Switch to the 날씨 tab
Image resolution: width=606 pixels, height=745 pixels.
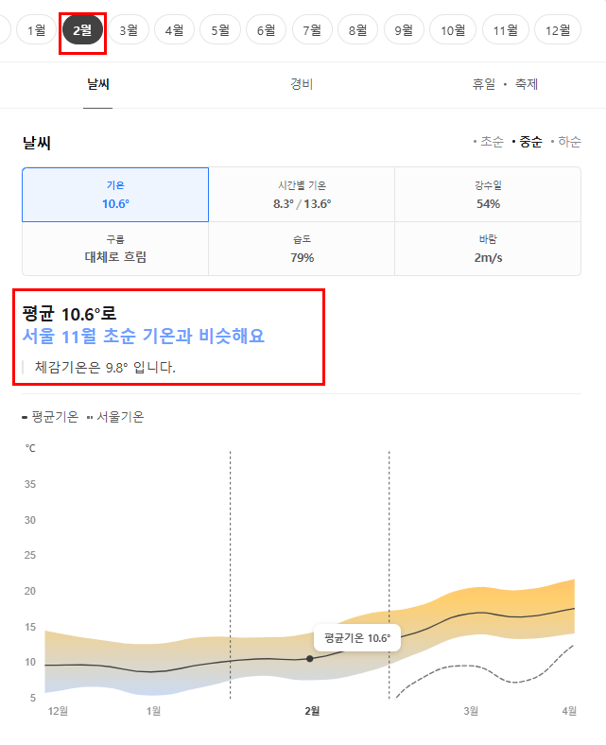point(98,84)
